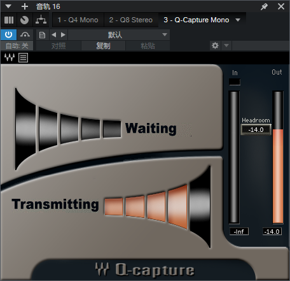290x281 pixels.
Task: Select the 3 - Q-Capture Mono tab
Action: coord(197,20)
